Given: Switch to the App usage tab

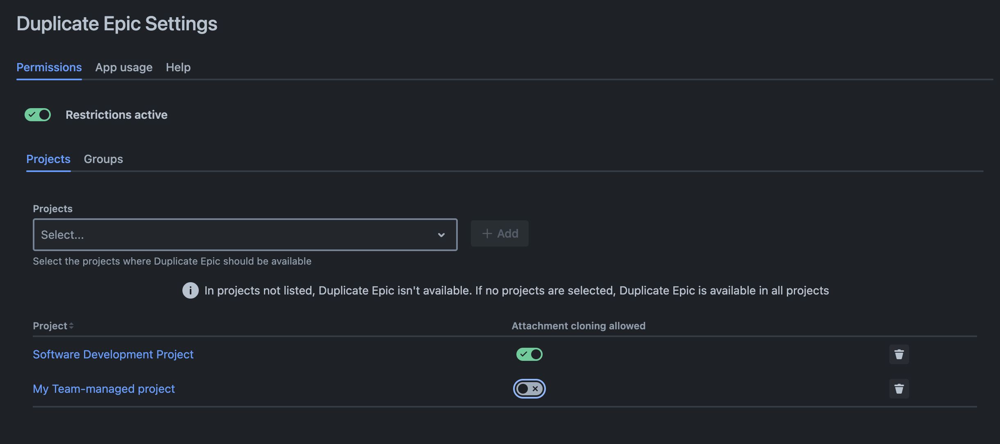Looking at the screenshot, I should 124,67.
